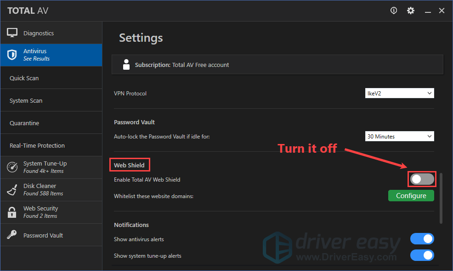Viewport: 453px width, 271px height.
Task: Click the Web Security padlock icon
Action: (x=12, y=212)
